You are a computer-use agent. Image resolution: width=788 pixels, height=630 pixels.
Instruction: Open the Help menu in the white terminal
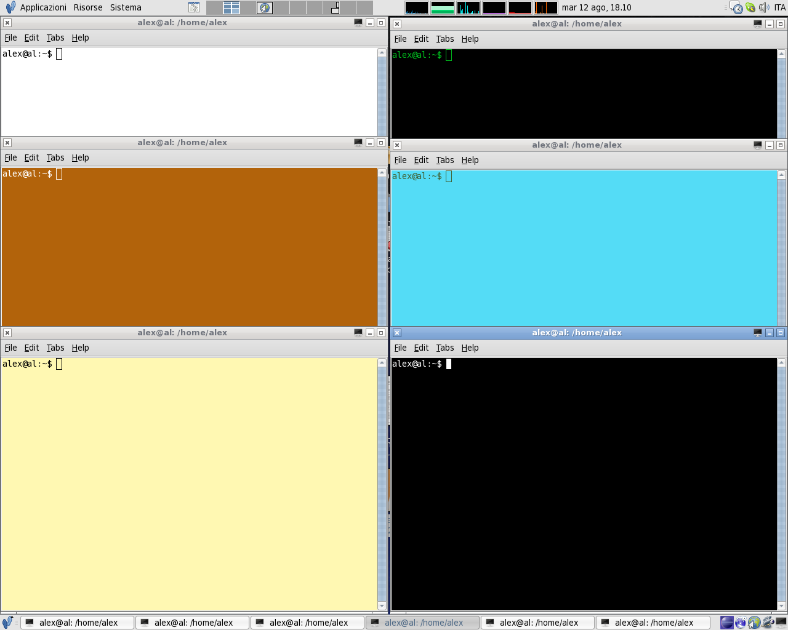pyautogui.click(x=80, y=38)
